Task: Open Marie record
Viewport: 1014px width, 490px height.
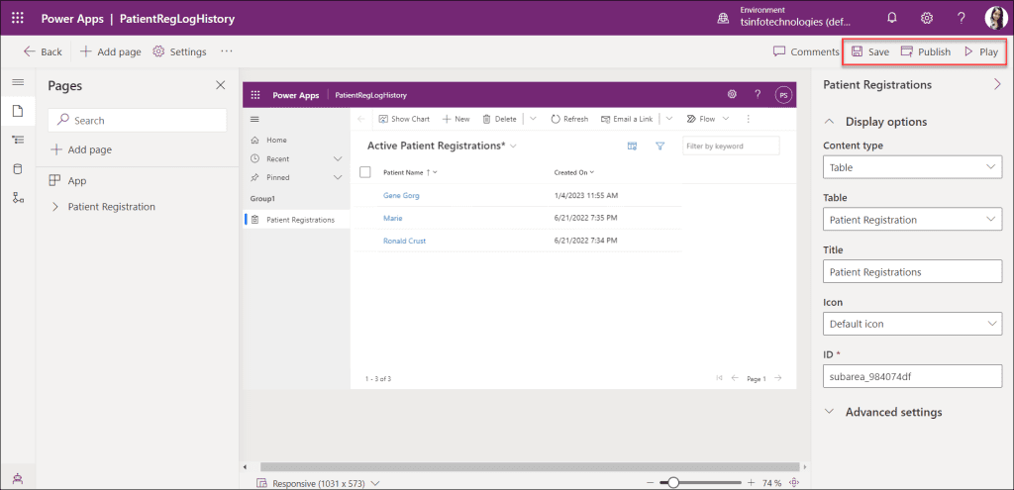Action: (392, 218)
